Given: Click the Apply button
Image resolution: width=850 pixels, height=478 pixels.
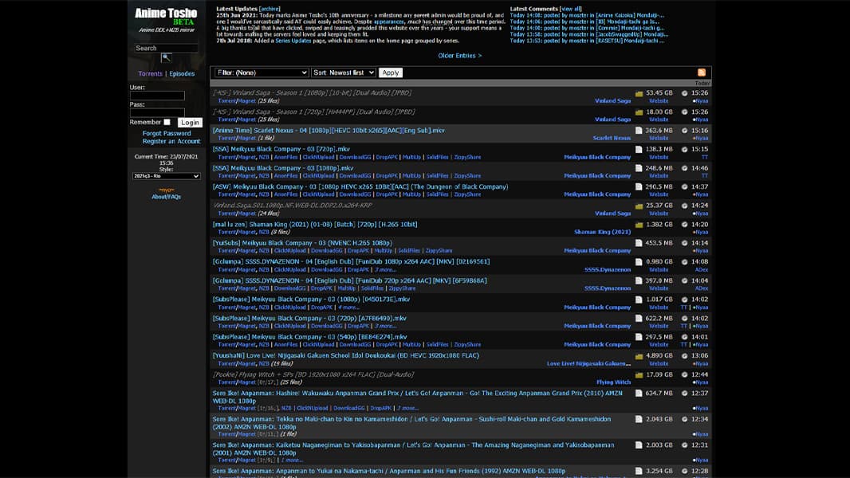Looking at the screenshot, I should (390, 72).
